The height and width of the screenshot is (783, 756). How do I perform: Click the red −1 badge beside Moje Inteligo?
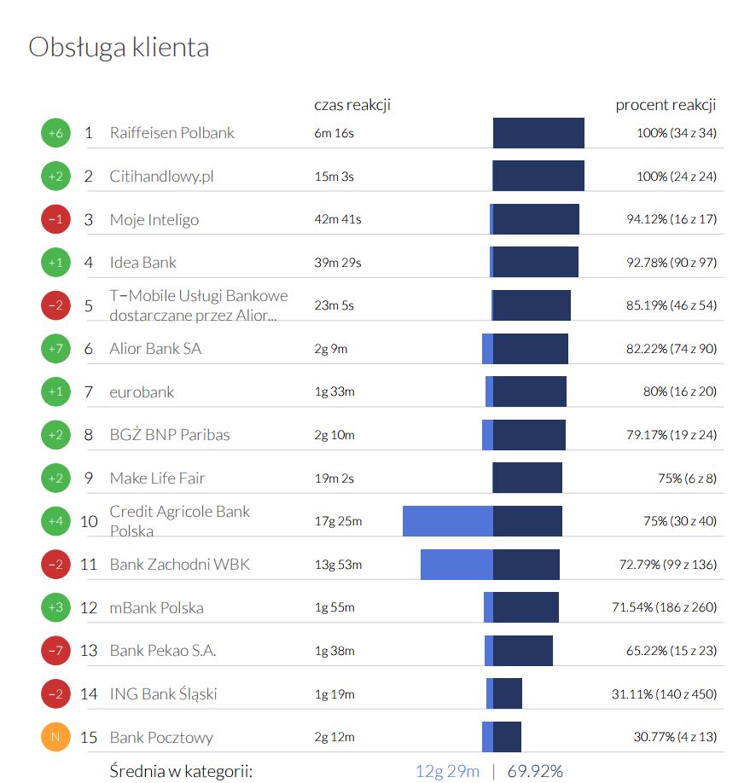[x=55, y=219]
